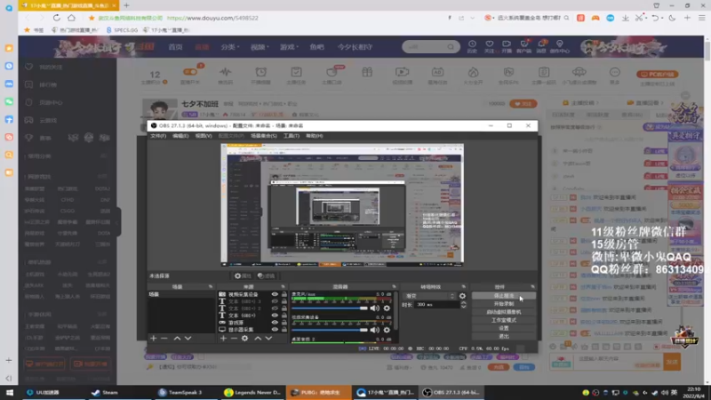Open the OBS File menu (文件)
This screenshot has width=711, height=400.
pos(158,136)
